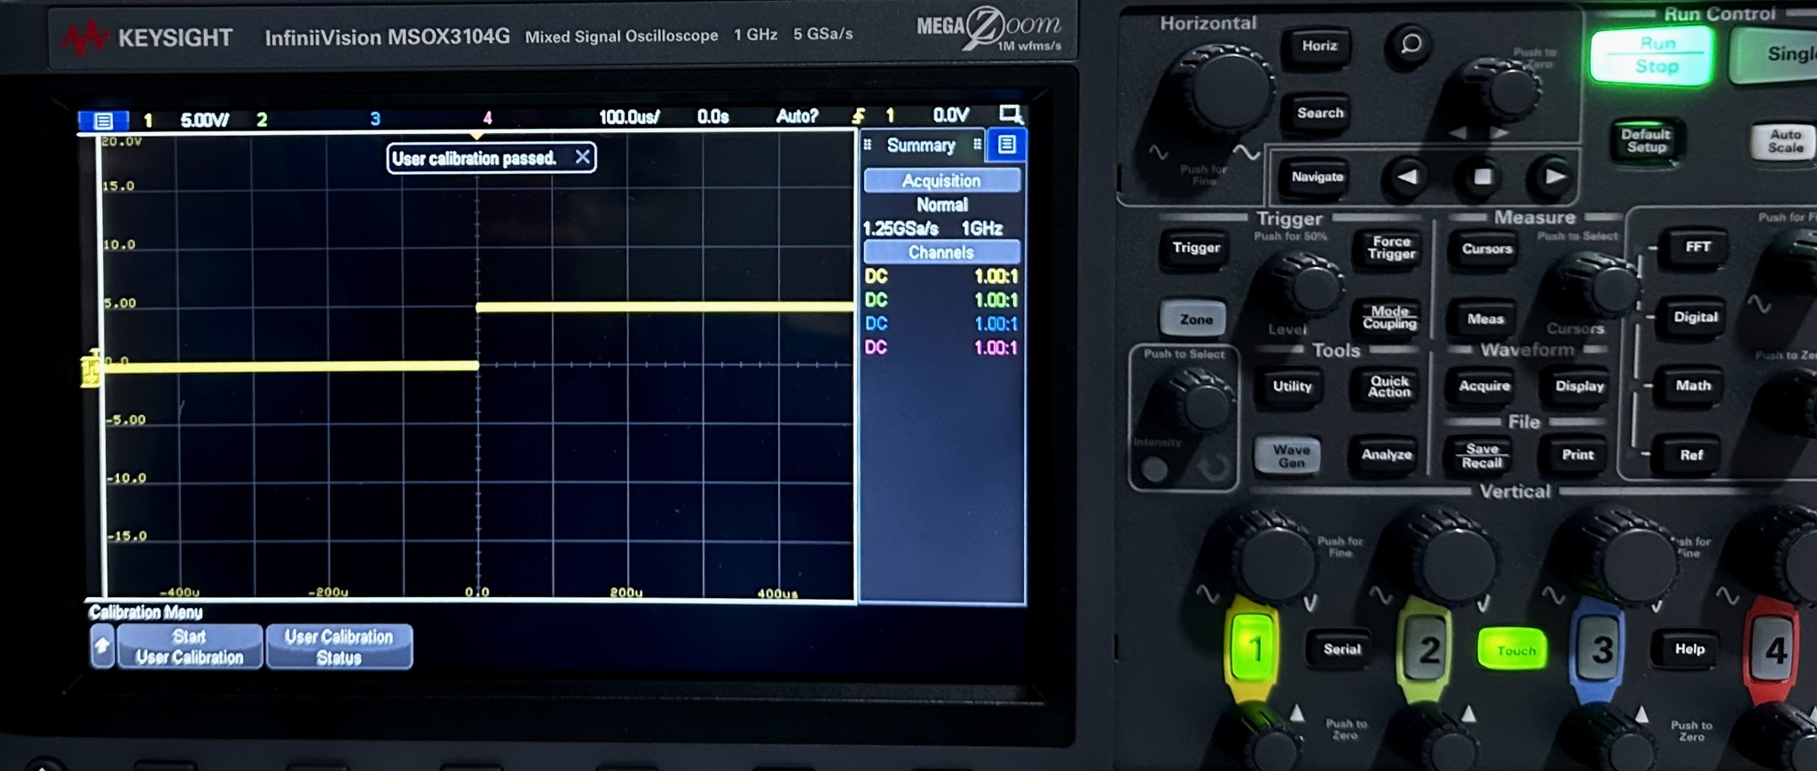Screen dimensions: 1817x771
Task: Tap the zoom rectangle icon at top-right of screen
Action: (1011, 114)
